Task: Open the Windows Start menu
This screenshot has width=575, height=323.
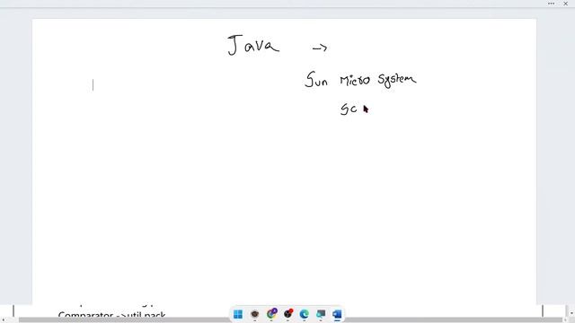Action: pos(238,314)
